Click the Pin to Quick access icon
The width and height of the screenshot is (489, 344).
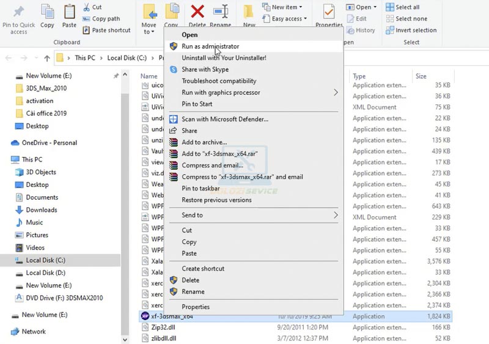[19, 12]
